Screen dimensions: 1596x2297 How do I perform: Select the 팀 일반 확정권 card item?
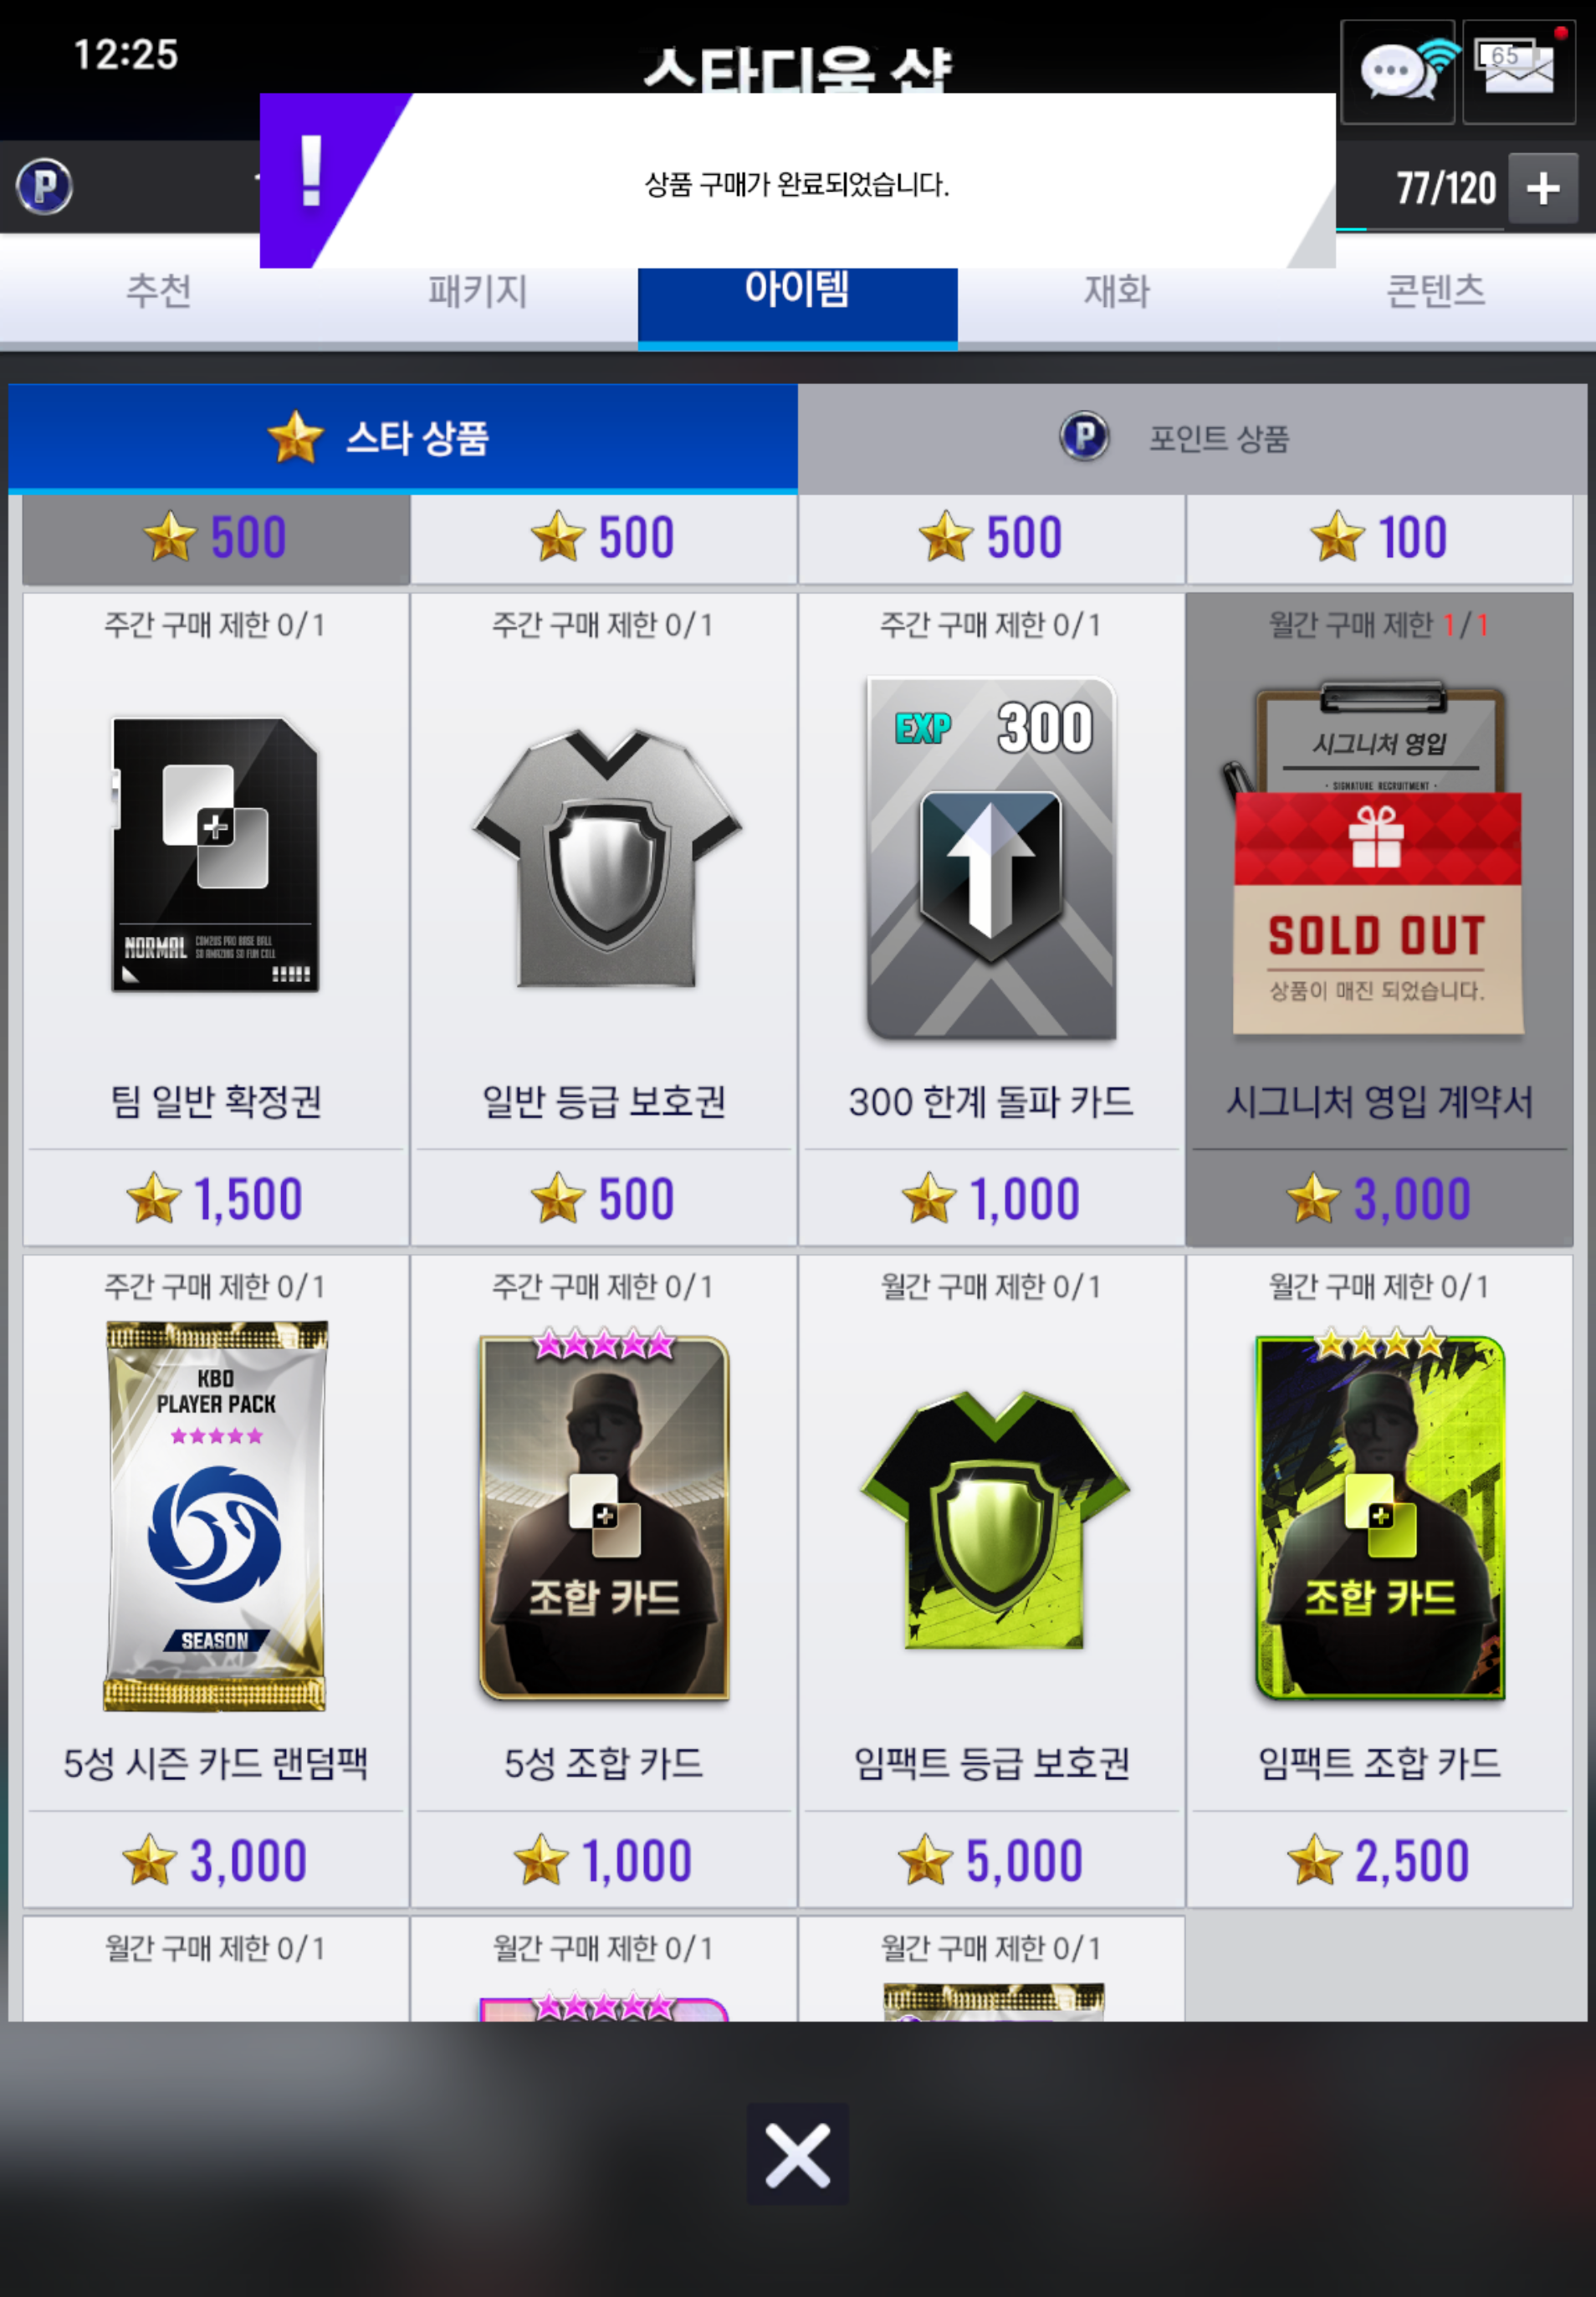click(x=216, y=854)
